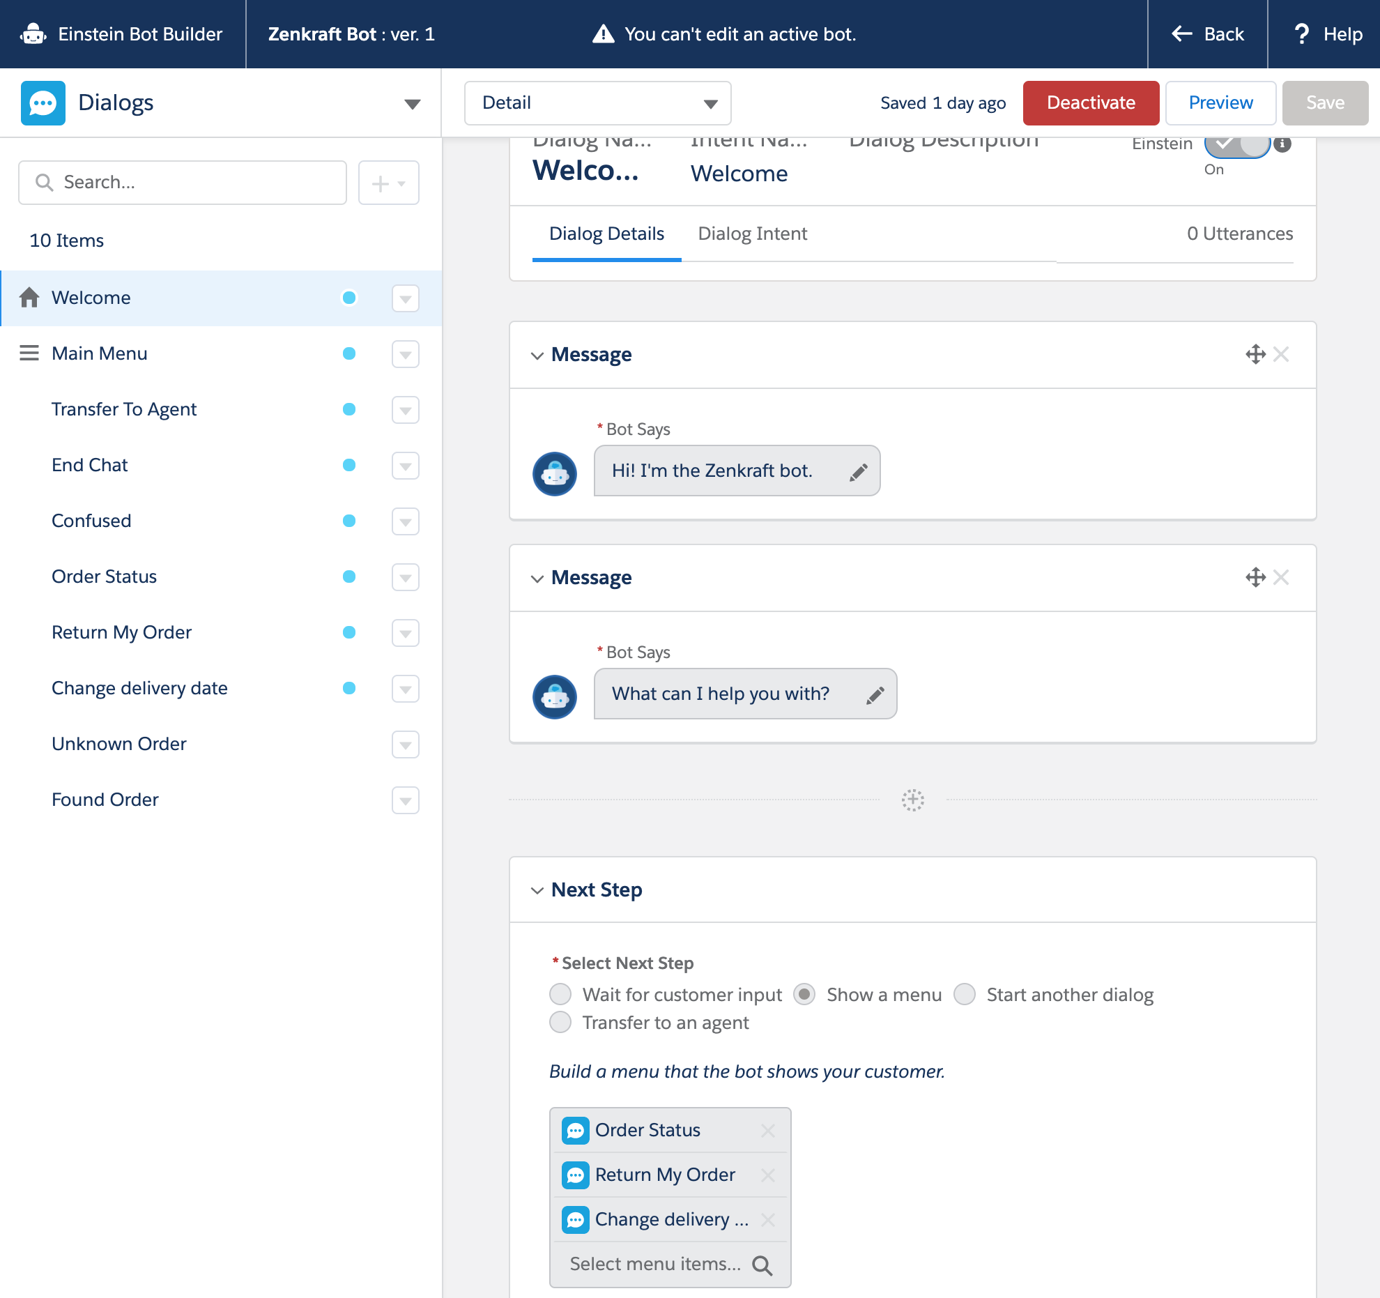Viewport: 1380px width, 1298px height.
Task: Collapse the first Message section chevron
Action: click(x=537, y=356)
